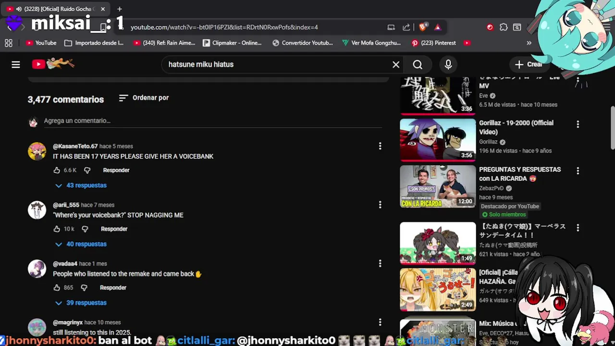Like the KasaneTeto.67 comment
The height and width of the screenshot is (346, 615).
(x=57, y=170)
